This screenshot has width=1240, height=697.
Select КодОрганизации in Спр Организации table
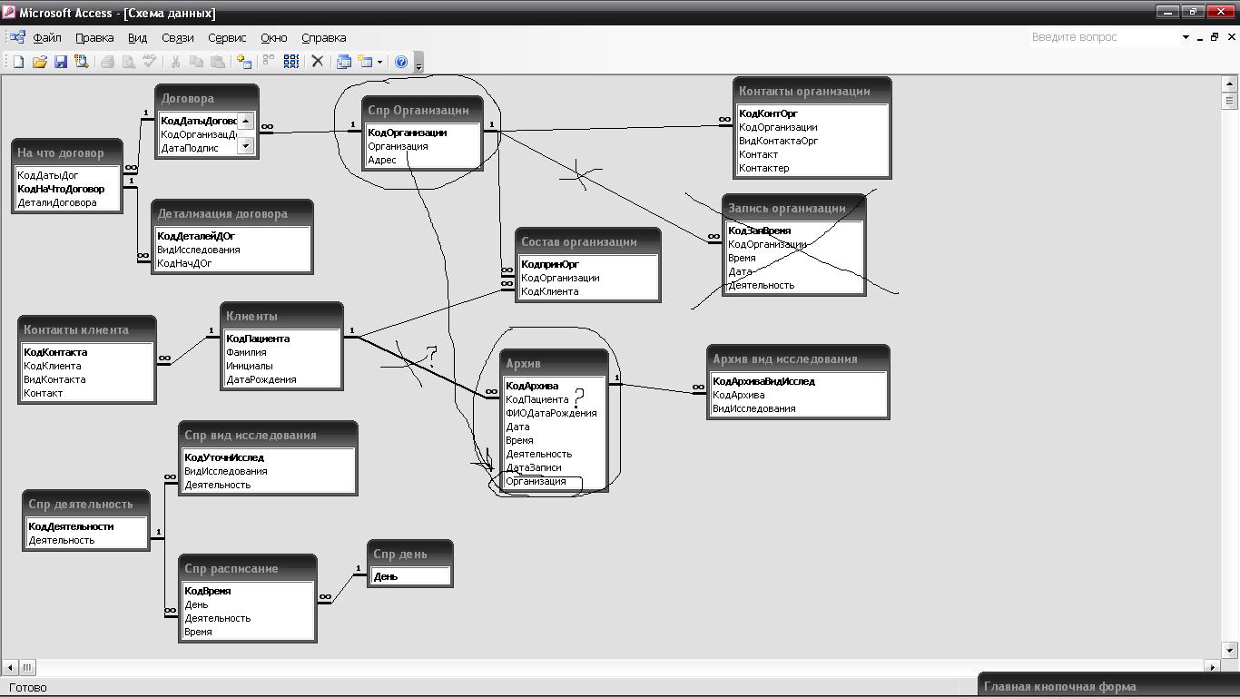(407, 133)
